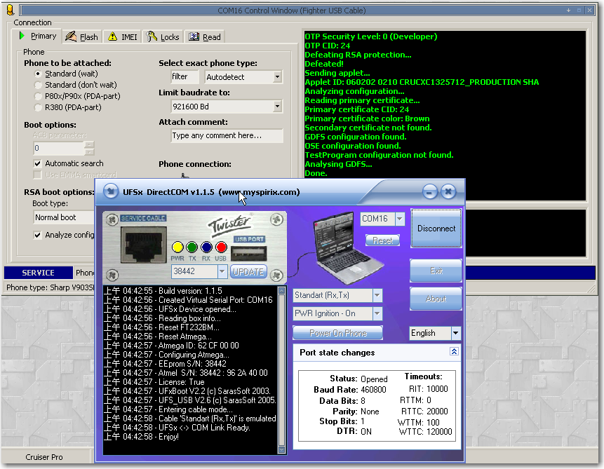Click the blue RX indicator light

[x=206, y=247]
